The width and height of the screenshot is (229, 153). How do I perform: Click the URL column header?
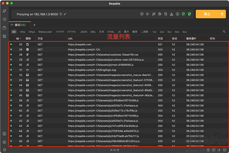(x=70, y=39)
